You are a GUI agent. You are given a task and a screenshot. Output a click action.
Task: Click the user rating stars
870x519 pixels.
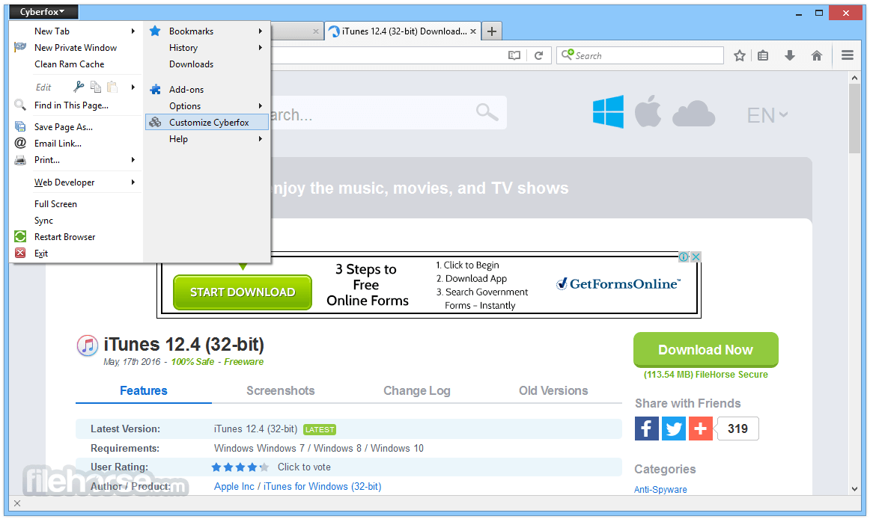coord(240,467)
